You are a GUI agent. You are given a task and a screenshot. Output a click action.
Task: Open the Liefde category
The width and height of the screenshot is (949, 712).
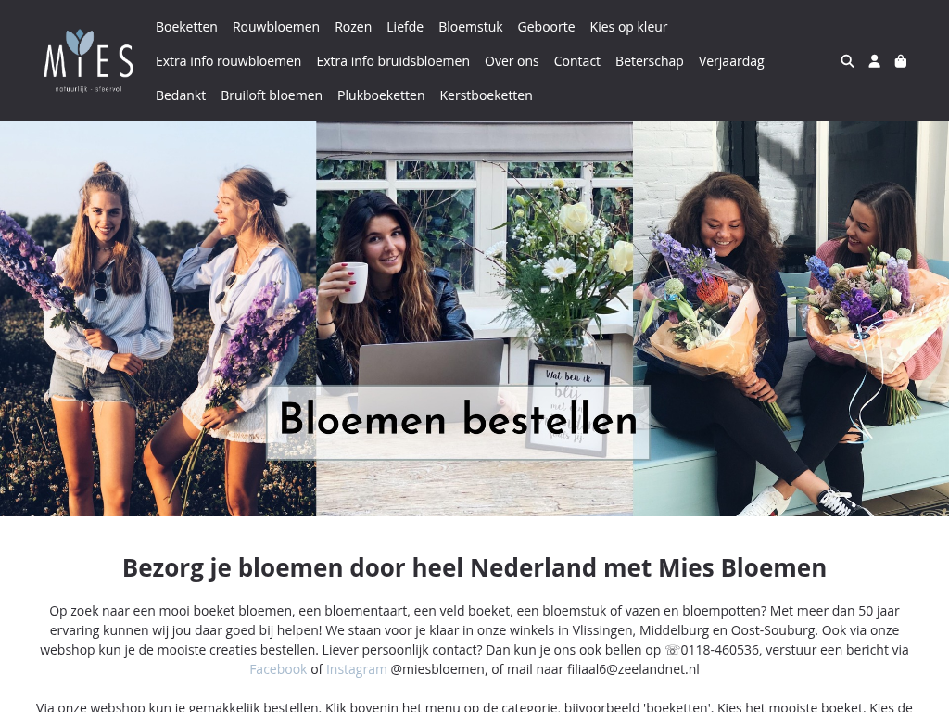(x=405, y=27)
